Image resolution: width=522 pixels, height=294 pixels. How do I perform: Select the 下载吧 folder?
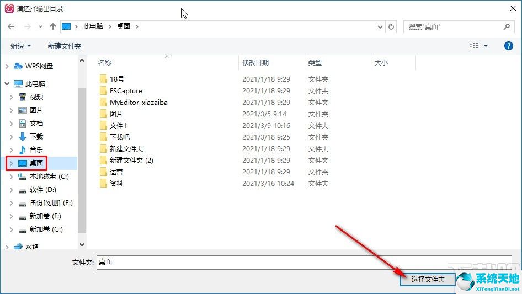pos(120,137)
